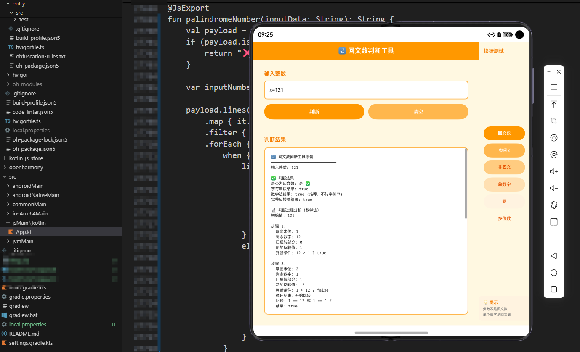Click the integer input field showing x=121
The height and width of the screenshot is (352, 580).
click(x=366, y=90)
